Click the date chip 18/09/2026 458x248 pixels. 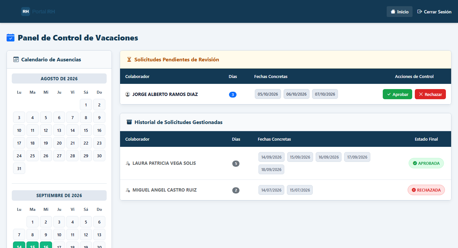(271, 169)
